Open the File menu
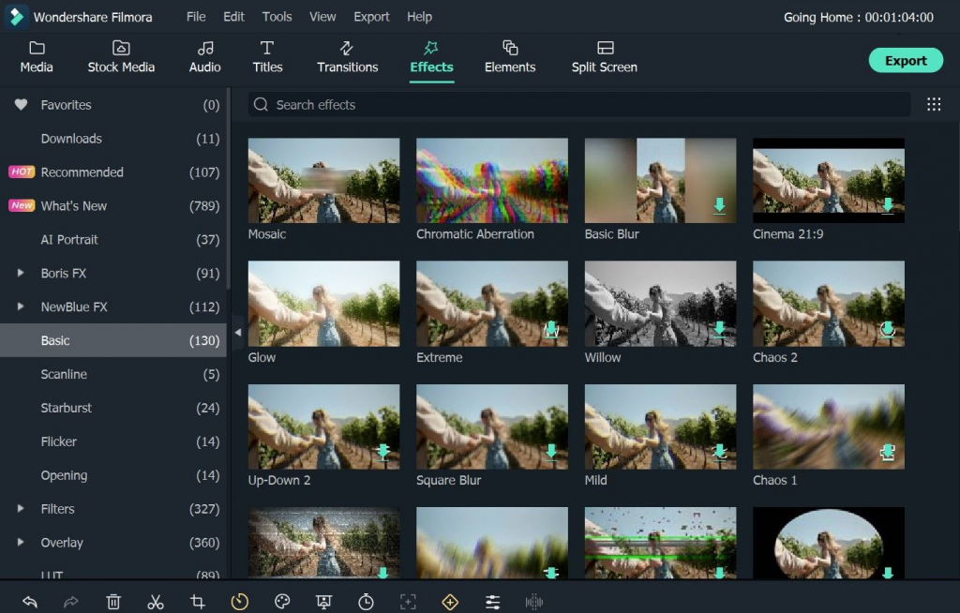 click(196, 17)
